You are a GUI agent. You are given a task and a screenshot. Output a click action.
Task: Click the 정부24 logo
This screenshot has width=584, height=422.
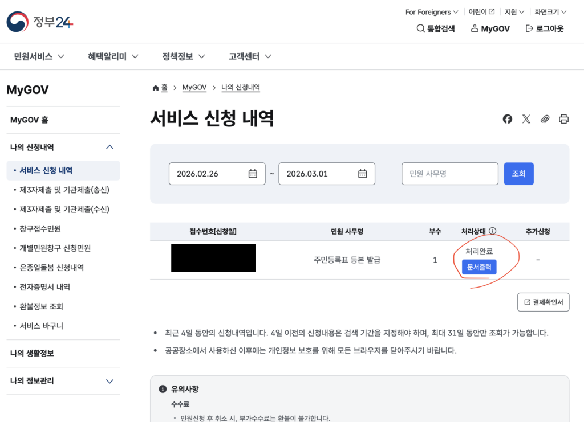(40, 22)
